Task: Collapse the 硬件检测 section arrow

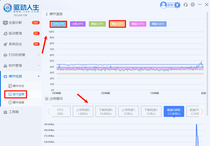Action: point(38,76)
